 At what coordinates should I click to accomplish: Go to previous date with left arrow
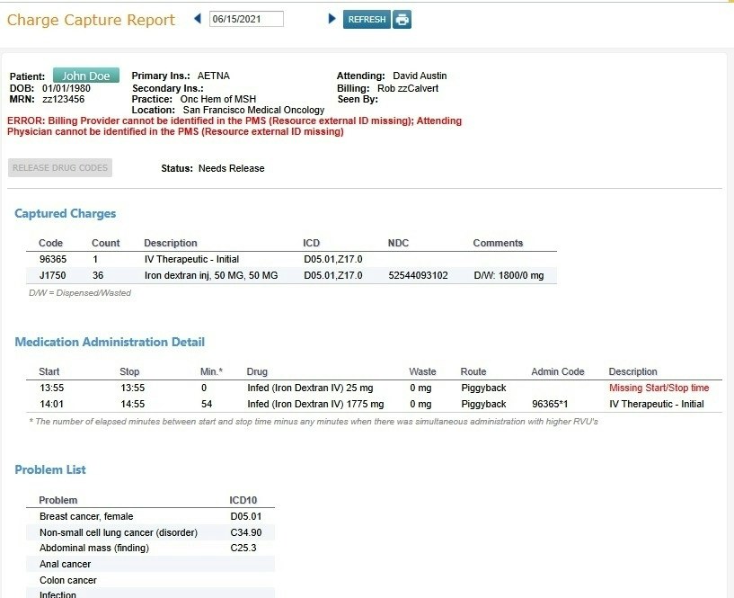point(198,19)
